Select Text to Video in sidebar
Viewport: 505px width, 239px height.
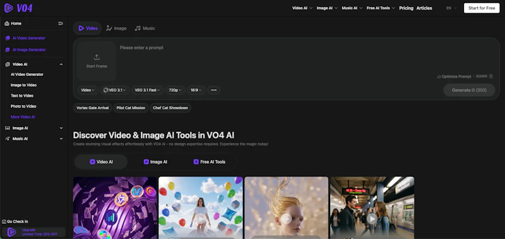[x=22, y=96]
